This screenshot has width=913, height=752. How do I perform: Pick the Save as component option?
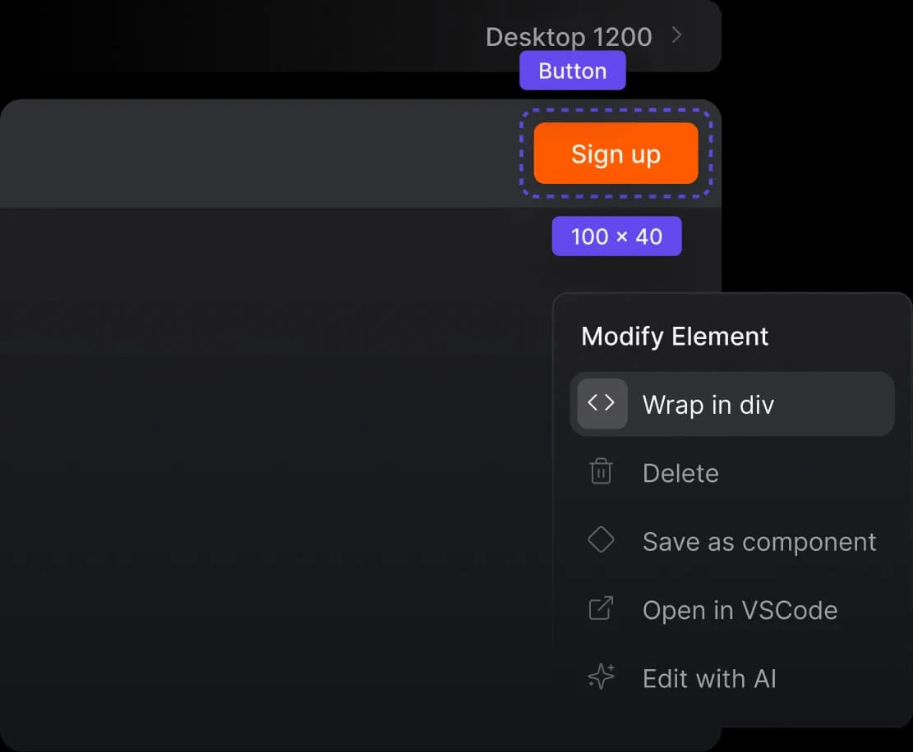[759, 542]
